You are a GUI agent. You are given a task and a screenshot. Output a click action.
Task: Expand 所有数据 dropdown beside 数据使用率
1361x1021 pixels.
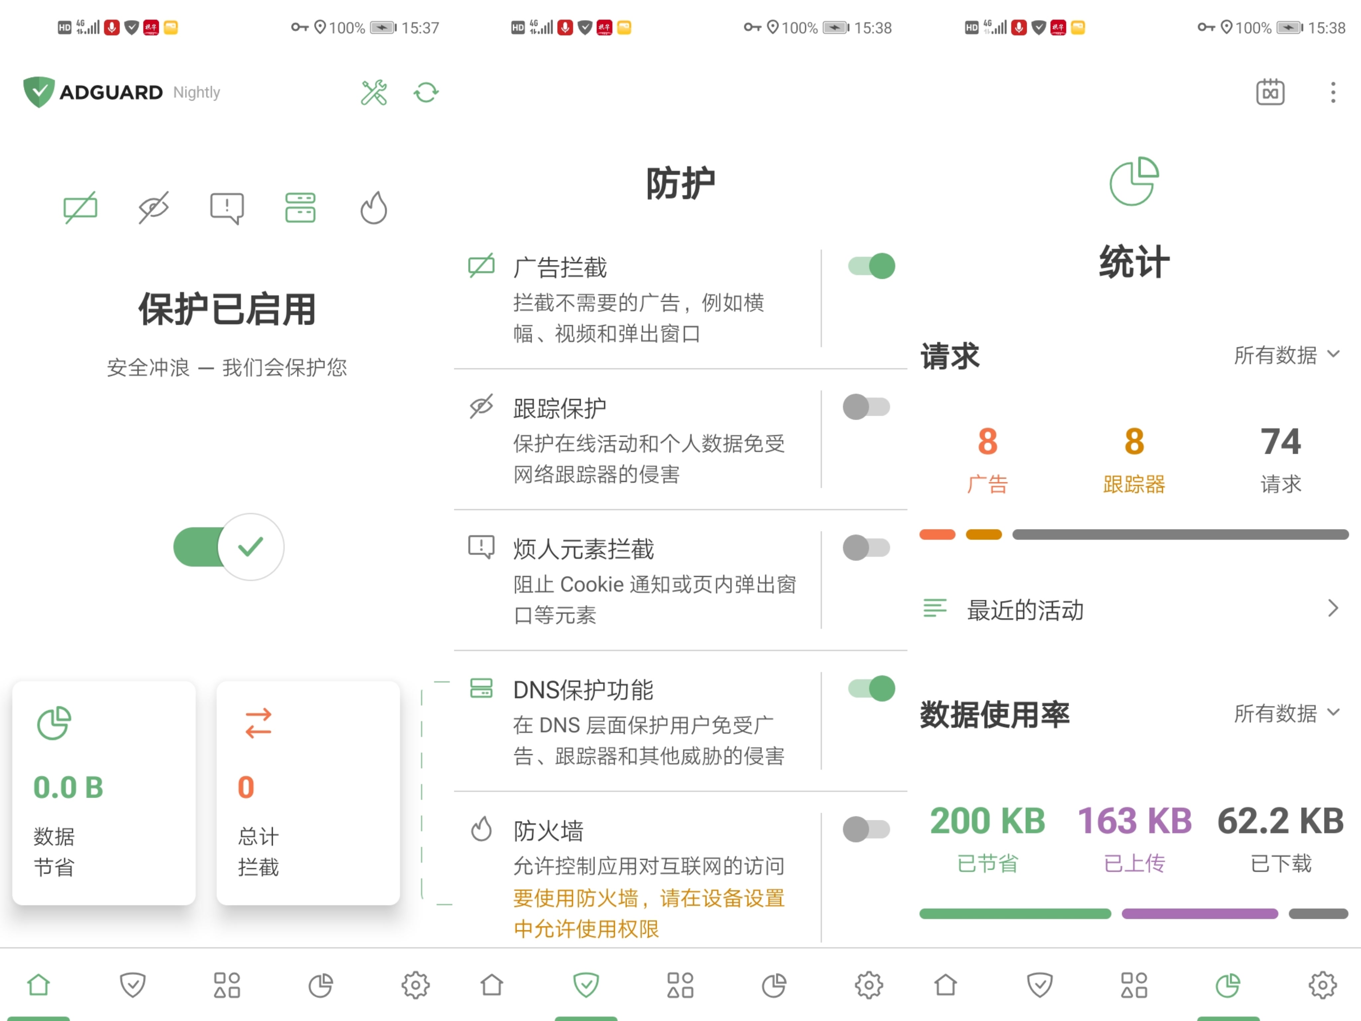pos(1286,713)
